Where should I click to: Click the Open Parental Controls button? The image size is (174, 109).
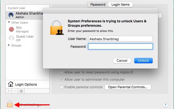128,87
